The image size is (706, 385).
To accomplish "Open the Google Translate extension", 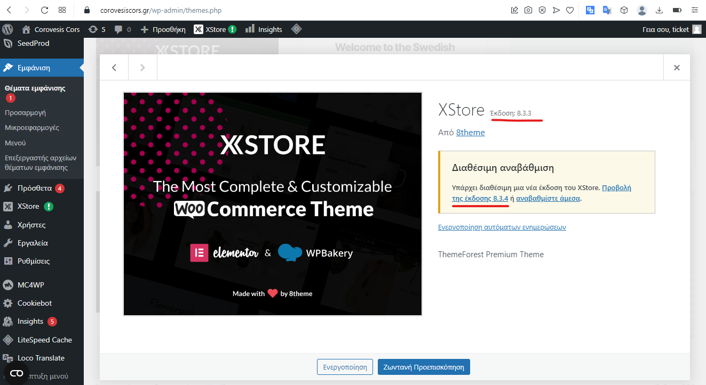I will coord(607,10).
